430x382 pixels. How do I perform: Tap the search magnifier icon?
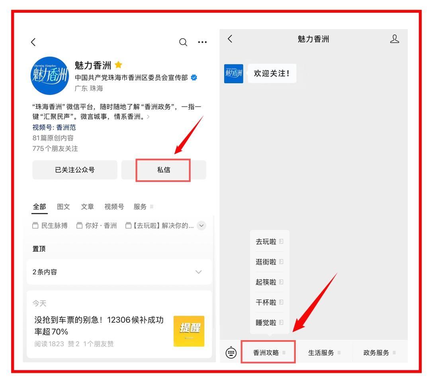click(x=184, y=42)
